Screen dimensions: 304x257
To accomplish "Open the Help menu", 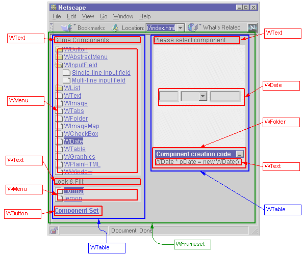I will pos(145,16).
